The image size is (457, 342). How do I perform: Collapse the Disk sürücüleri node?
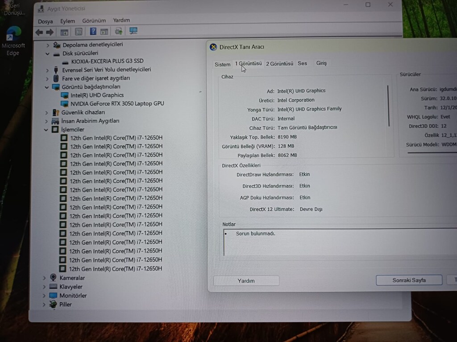[x=47, y=54]
